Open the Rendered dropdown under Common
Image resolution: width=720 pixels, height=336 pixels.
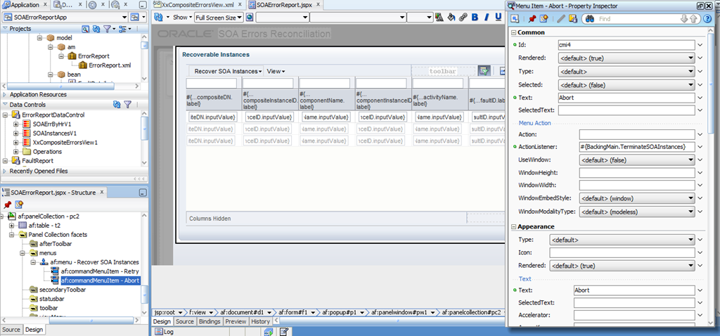(625, 58)
